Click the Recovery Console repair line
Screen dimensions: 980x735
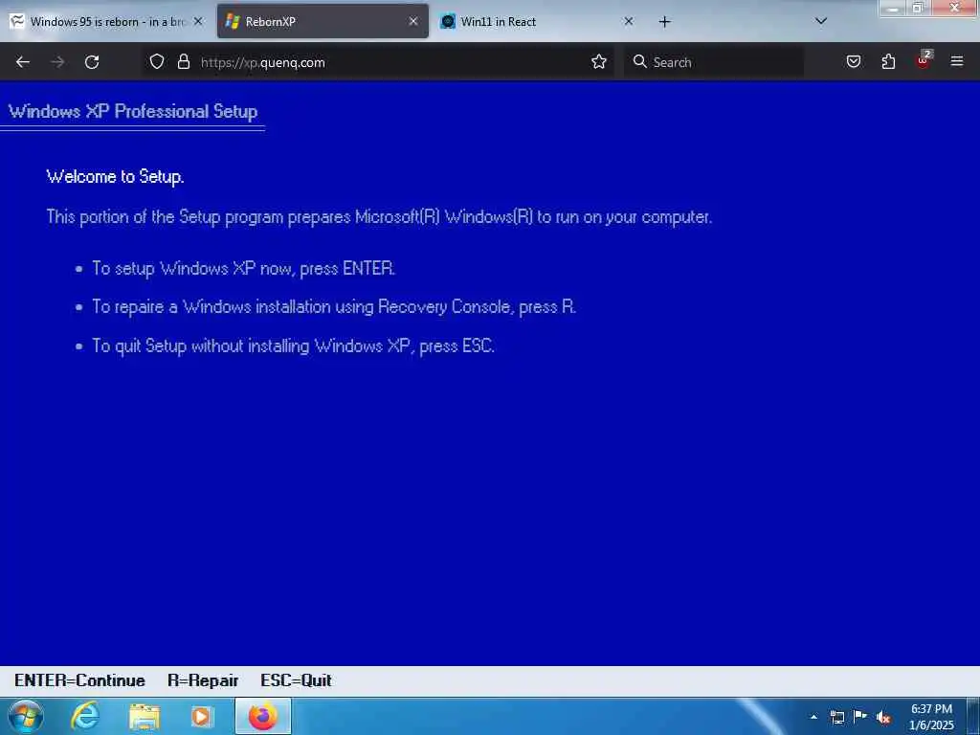(334, 307)
